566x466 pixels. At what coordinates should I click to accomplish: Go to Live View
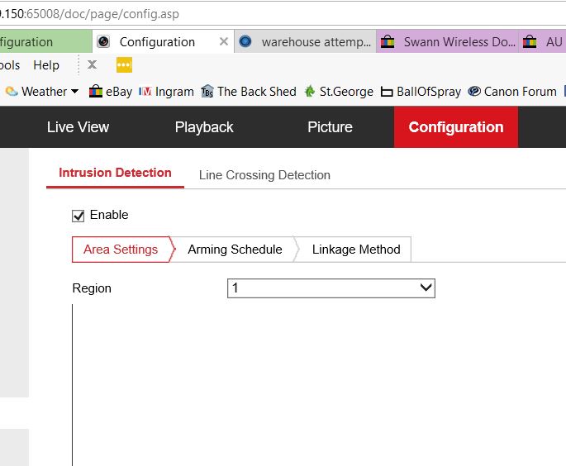point(78,127)
